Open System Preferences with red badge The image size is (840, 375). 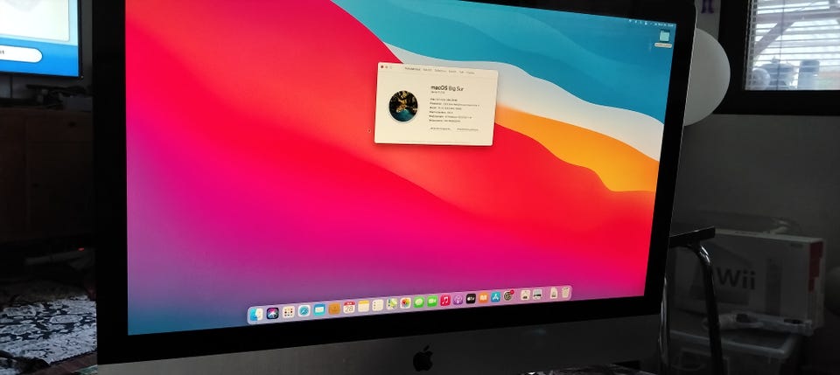pyautogui.click(x=507, y=295)
